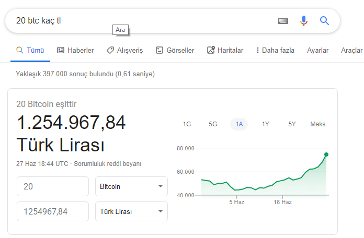Click the green endpoint on price chart
This screenshot has width=364, height=238.
pyautogui.click(x=326, y=154)
